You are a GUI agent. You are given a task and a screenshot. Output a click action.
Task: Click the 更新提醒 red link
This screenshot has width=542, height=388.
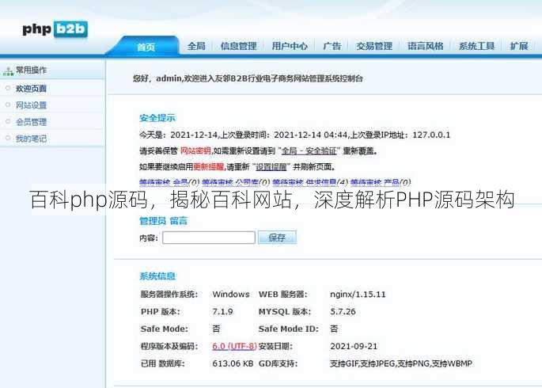tap(209, 166)
